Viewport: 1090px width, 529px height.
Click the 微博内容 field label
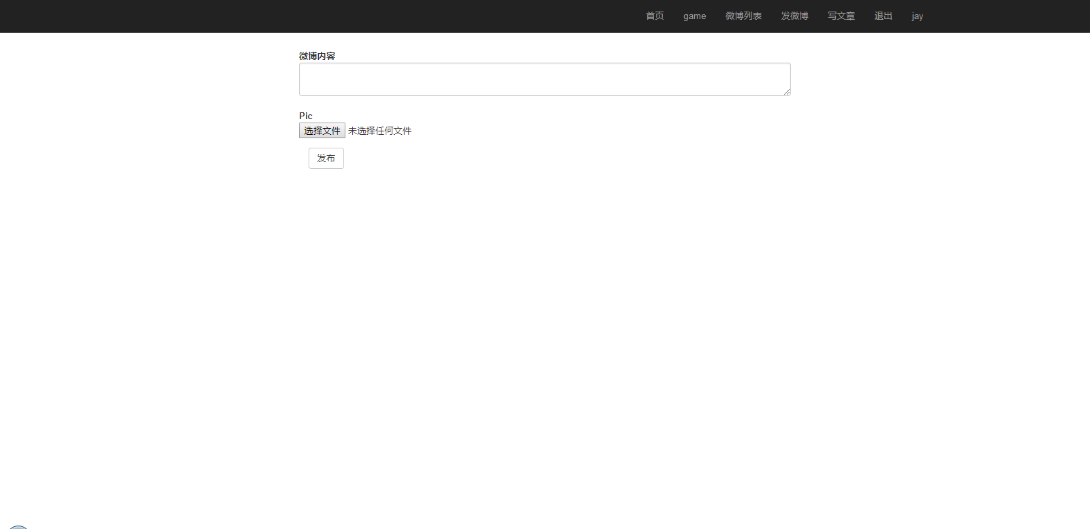point(317,56)
